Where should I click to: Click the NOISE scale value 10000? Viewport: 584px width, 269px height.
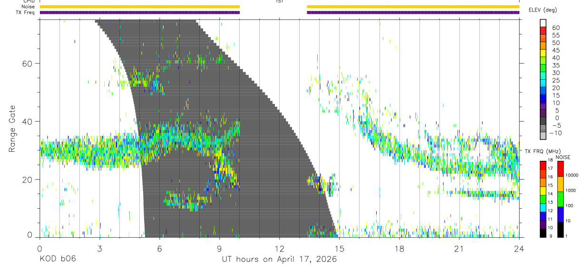pos(572,176)
